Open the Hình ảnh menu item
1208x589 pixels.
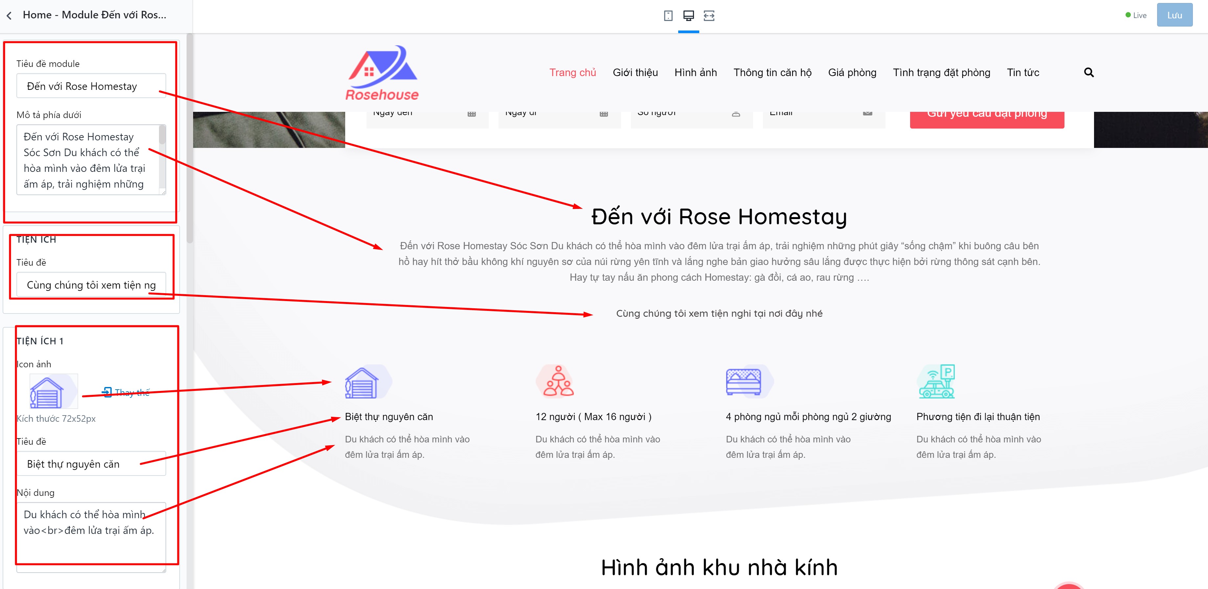[x=695, y=72]
